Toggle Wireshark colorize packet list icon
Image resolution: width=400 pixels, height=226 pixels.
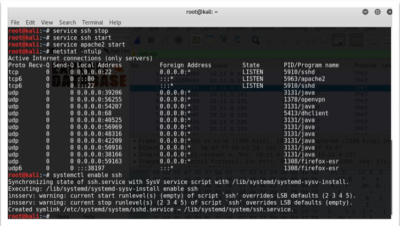pos(357,40)
